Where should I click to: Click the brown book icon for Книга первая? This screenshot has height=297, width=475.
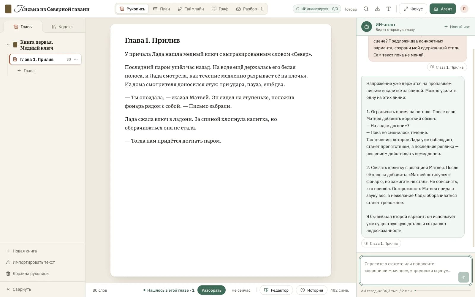coord(15,45)
